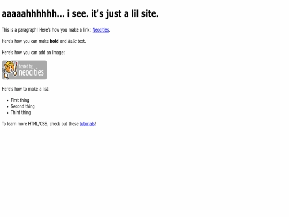Click the hosted by Neocities badge image

click(24, 70)
